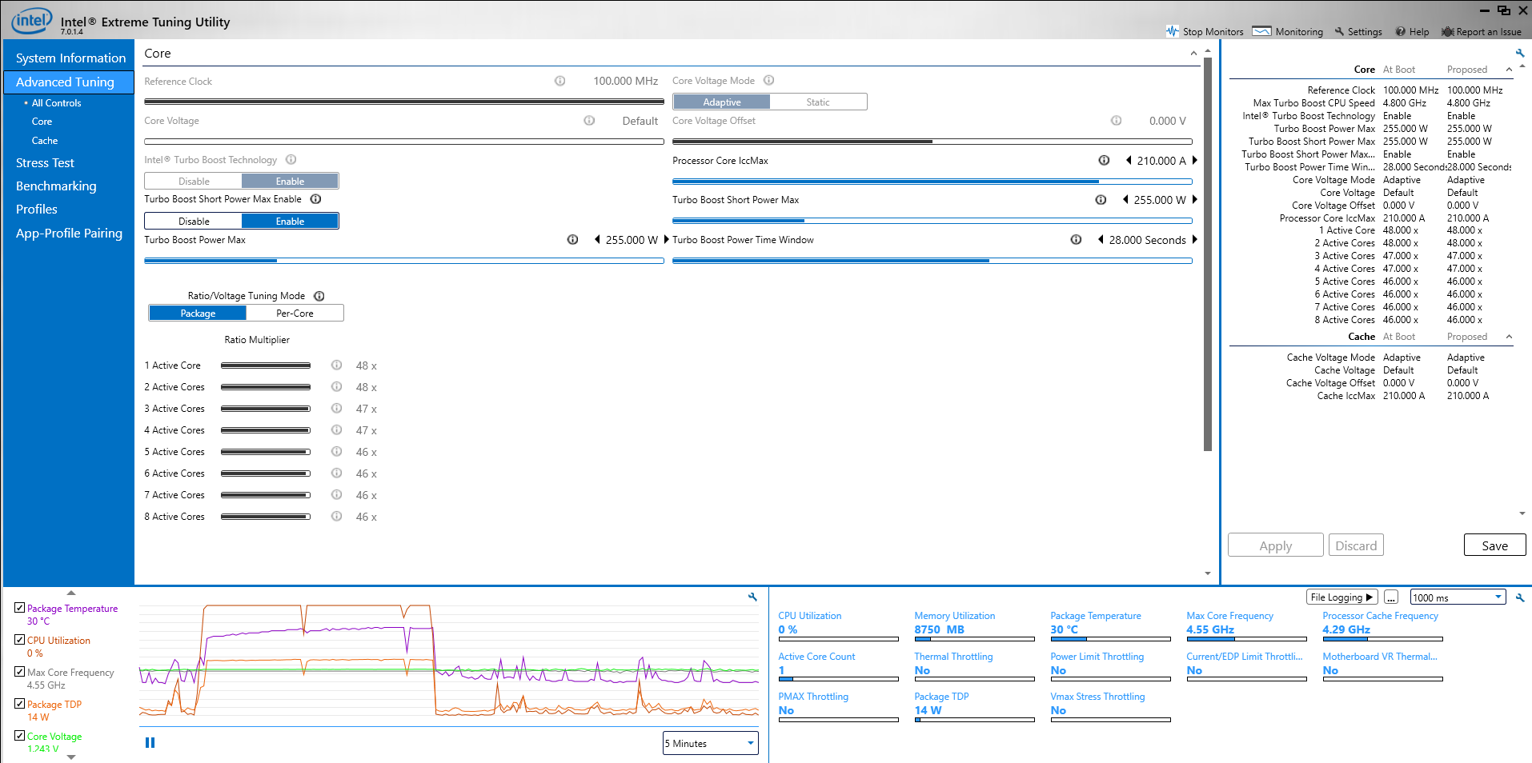Disable Intel Turbo Boost Technology
This screenshot has height=763, width=1532.
194,182
